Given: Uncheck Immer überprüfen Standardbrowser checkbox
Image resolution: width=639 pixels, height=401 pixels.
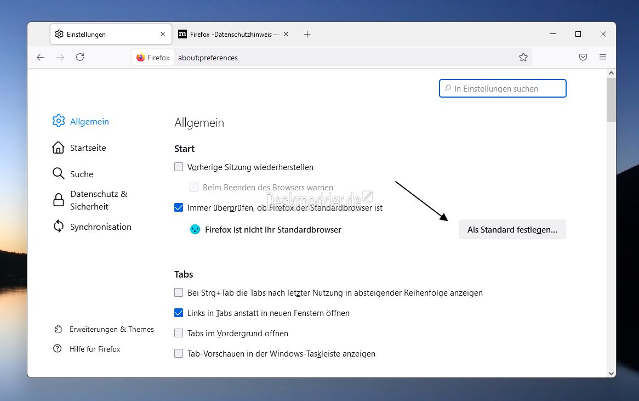Looking at the screenshot, I should pyautogui.click(x=179, y=207).
